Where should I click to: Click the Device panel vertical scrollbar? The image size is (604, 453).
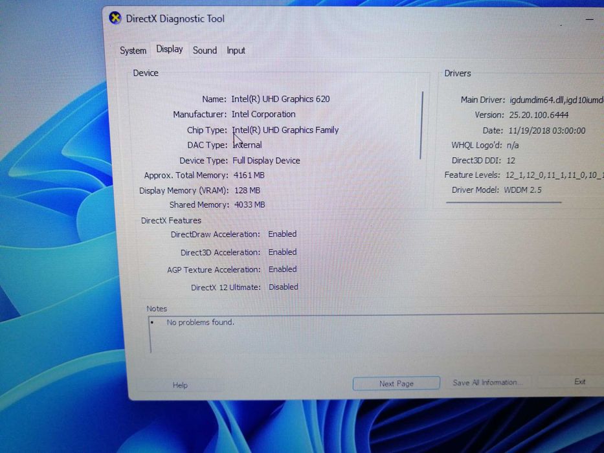click(x=422, y=125)
